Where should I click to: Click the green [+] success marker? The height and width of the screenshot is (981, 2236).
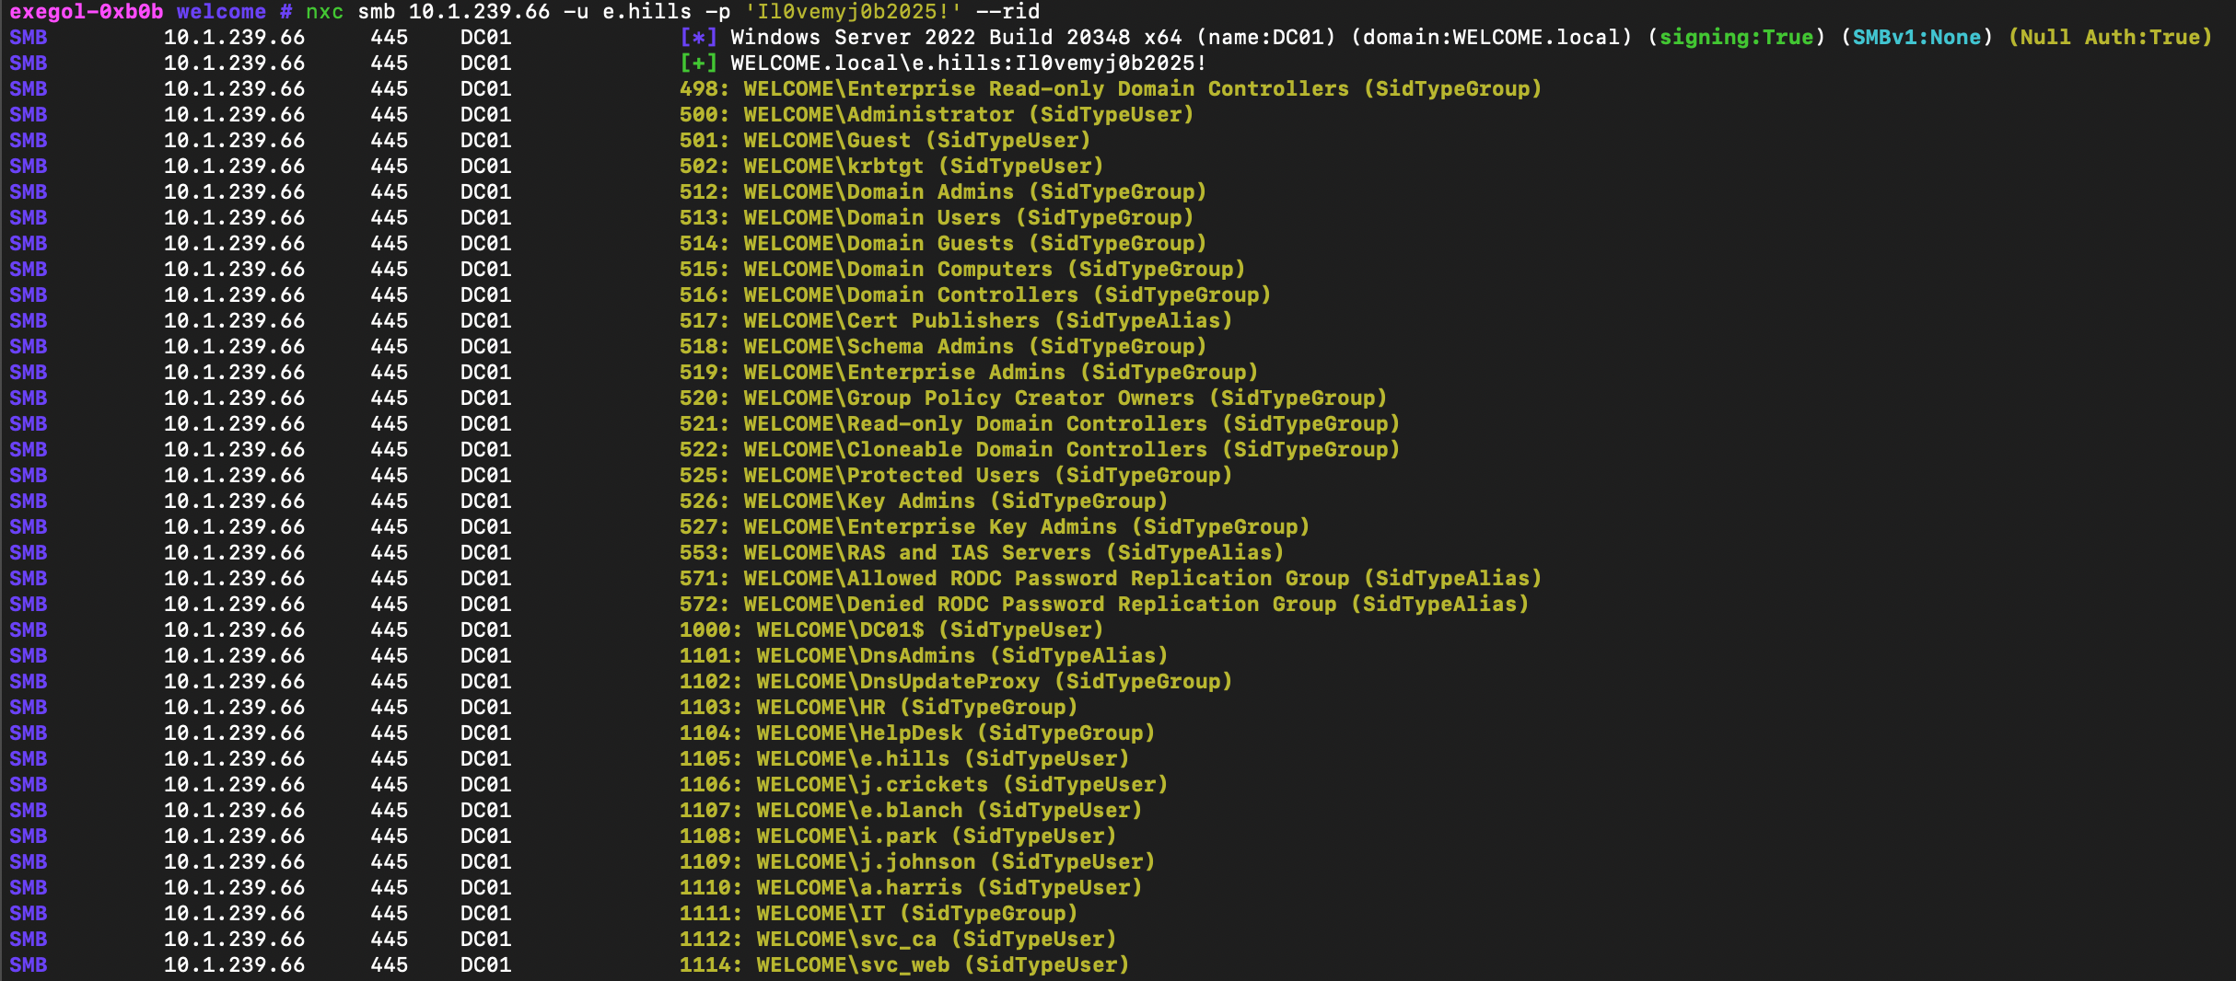coord(697,63)
